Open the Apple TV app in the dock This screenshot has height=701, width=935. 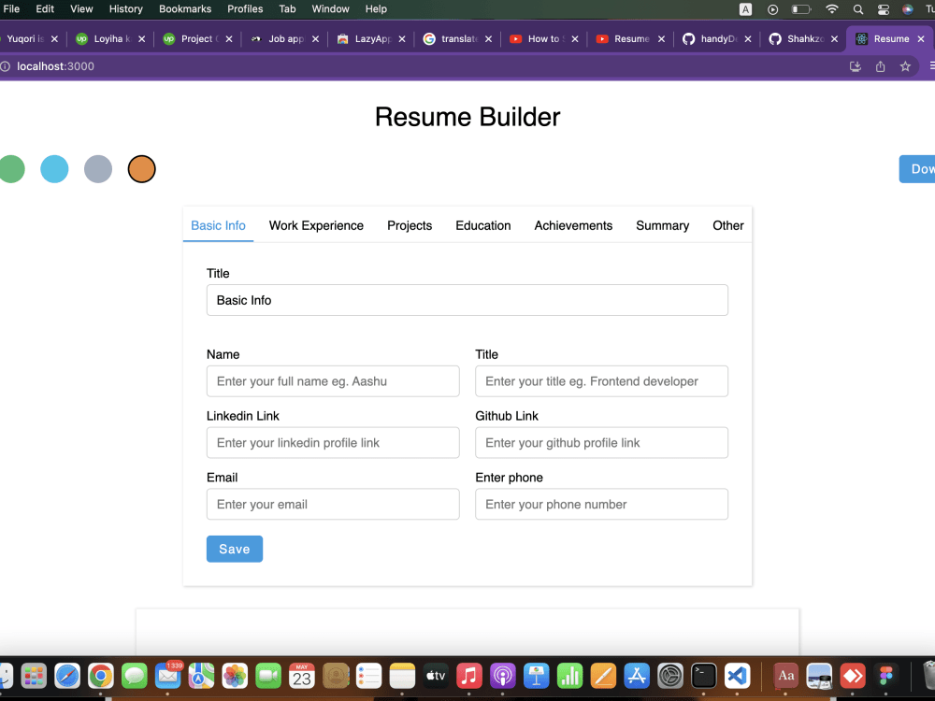point(436,675)
